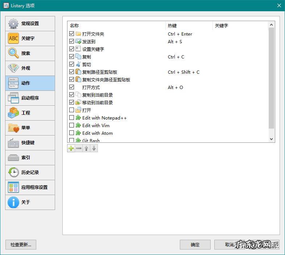Click the green plus add action icon

coord(71,148)
